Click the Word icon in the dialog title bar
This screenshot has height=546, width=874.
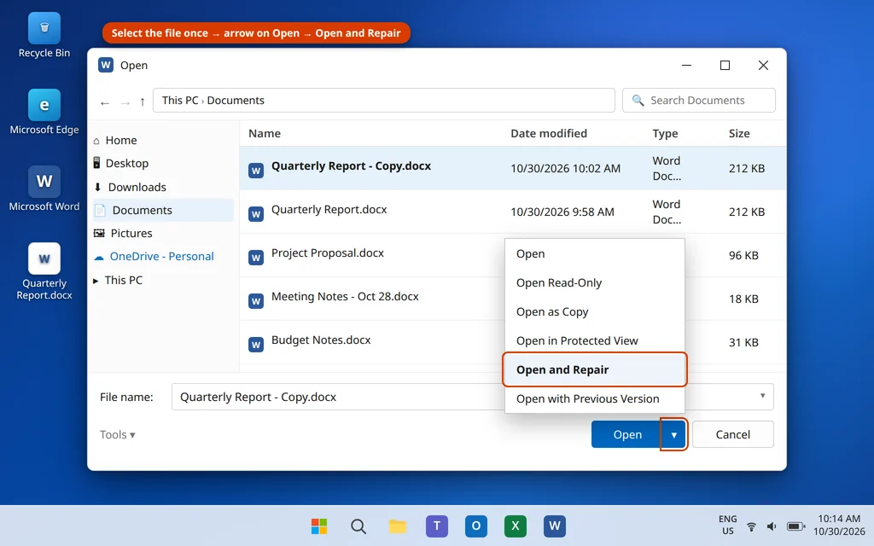(x=106, y=65)
